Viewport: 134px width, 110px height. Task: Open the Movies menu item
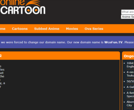(72, 29)
